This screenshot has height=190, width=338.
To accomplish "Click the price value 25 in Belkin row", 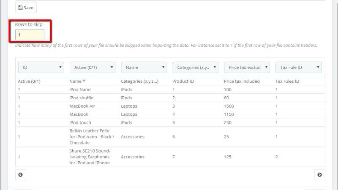I will 226,136.
